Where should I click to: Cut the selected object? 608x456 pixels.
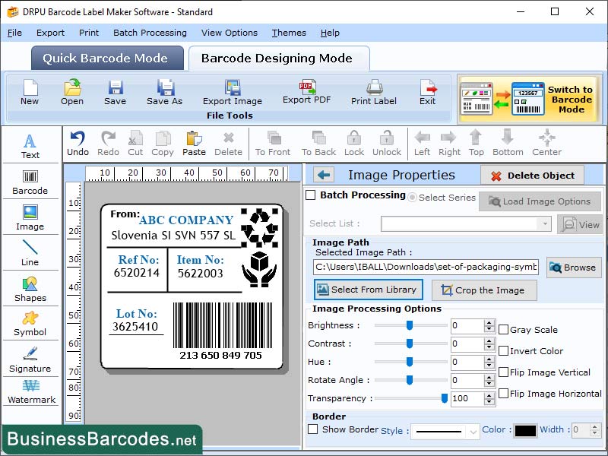pos(135,144)
